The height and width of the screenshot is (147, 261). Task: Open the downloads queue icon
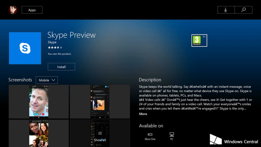pyautogui.click(x=226, y=10)
